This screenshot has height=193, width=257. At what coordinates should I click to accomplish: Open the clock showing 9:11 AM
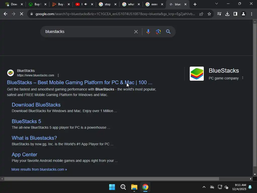[x=239, y=187]
